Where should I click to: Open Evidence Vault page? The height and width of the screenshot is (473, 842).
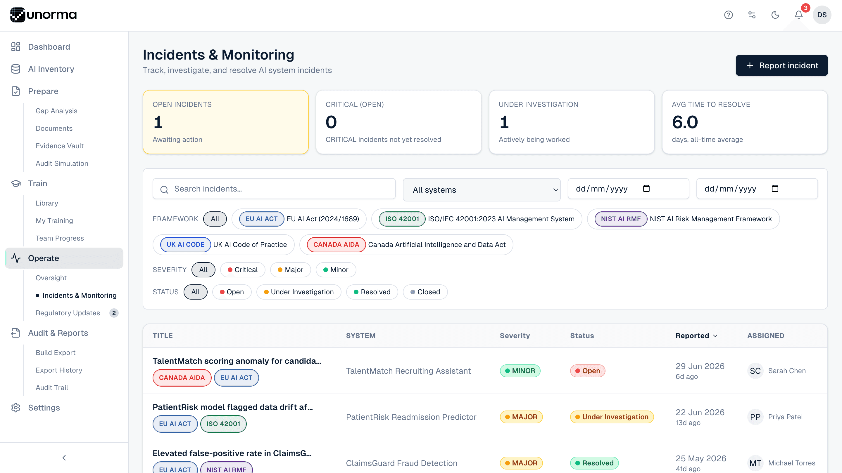60,146
